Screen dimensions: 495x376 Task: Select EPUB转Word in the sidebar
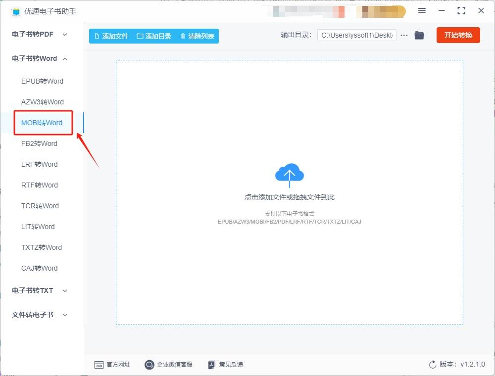[42, 81]
